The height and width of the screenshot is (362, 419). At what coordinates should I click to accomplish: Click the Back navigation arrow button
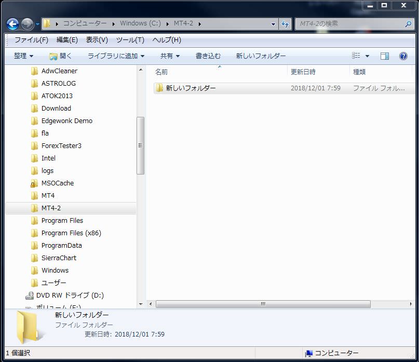(x=12, y=24)
